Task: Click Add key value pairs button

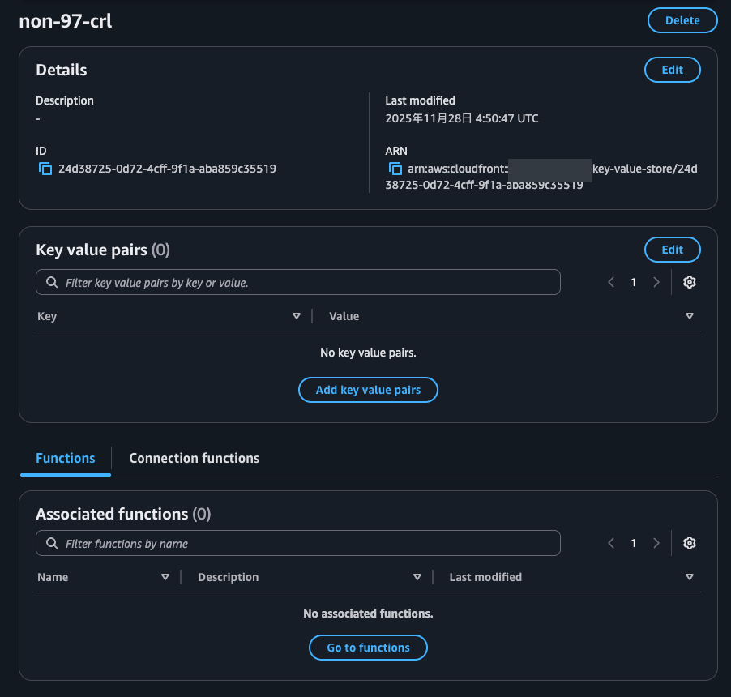Action: [368, 390]
